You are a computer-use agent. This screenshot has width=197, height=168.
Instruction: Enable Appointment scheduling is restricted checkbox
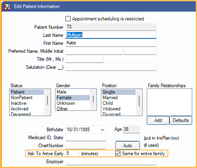pos(68,19)
